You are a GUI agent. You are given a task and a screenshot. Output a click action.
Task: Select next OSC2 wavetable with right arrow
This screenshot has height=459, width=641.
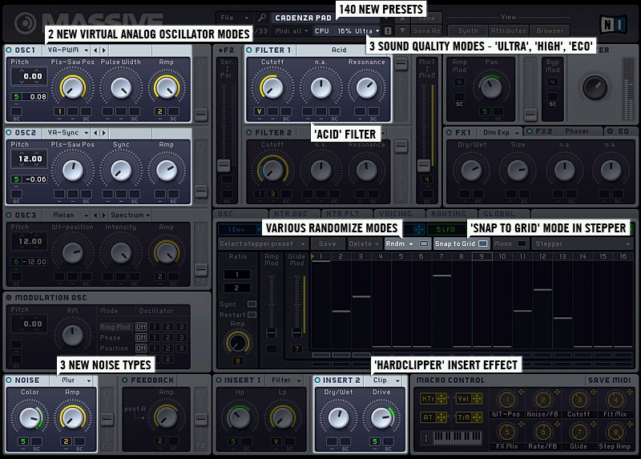tap(104, 133)
